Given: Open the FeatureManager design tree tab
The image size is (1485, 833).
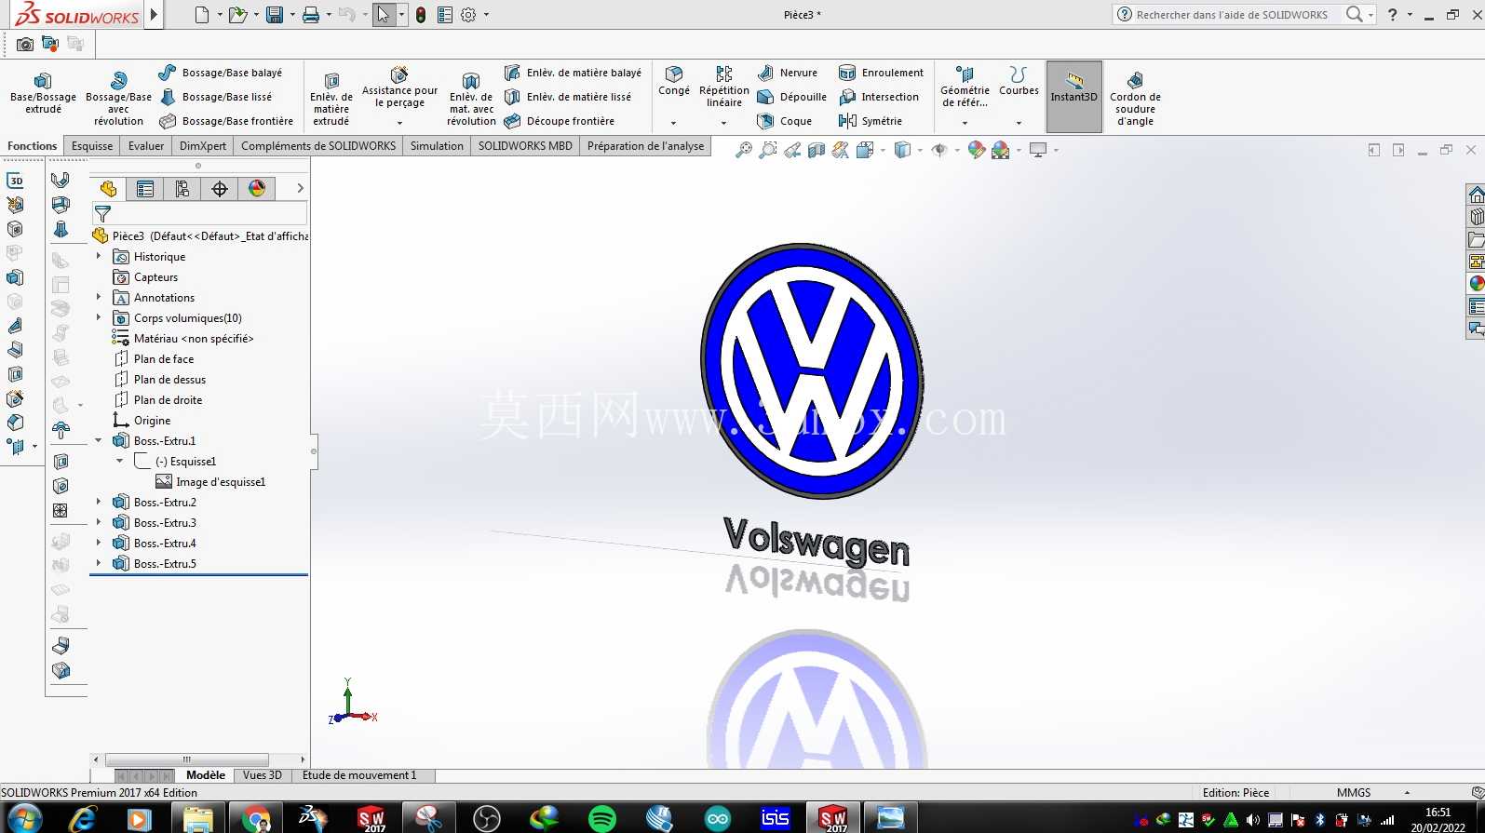Looking at the screenshot, I should click(x=108, y=189).
